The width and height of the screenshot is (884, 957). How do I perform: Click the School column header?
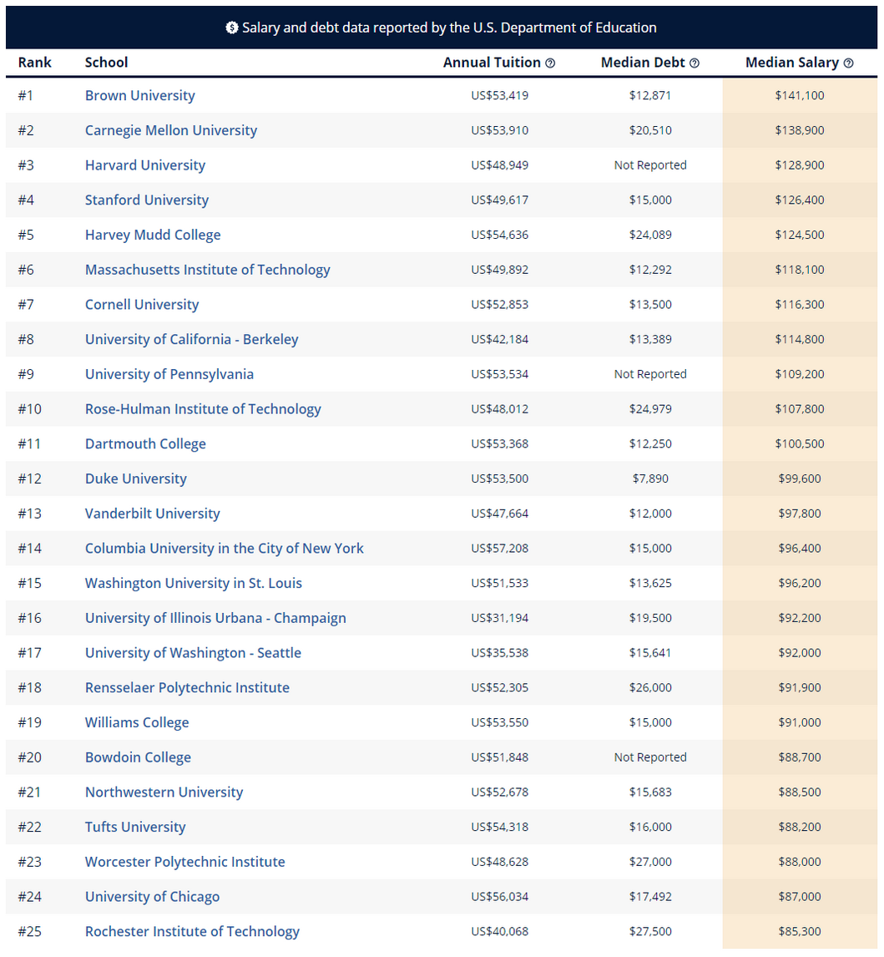pos(106,63)
